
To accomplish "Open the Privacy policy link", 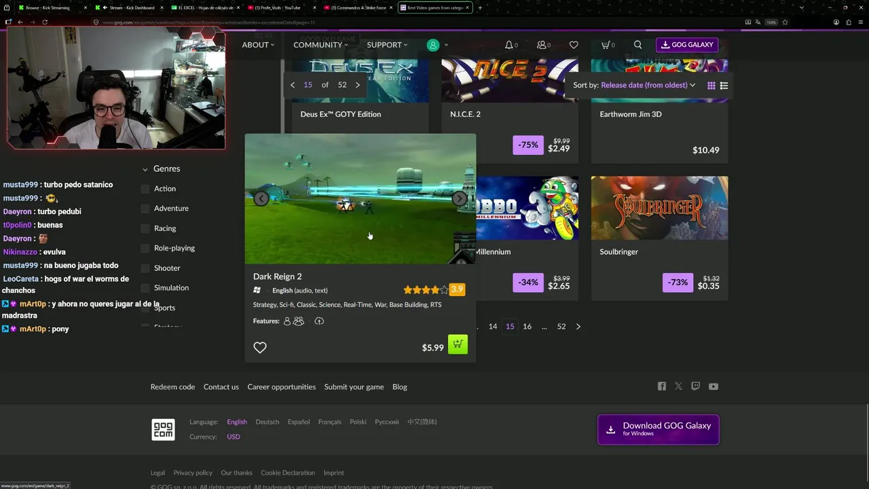I will 193,473.
